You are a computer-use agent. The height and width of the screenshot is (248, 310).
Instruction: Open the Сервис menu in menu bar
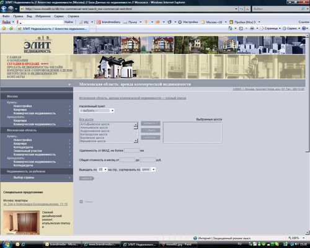(59, 16)
